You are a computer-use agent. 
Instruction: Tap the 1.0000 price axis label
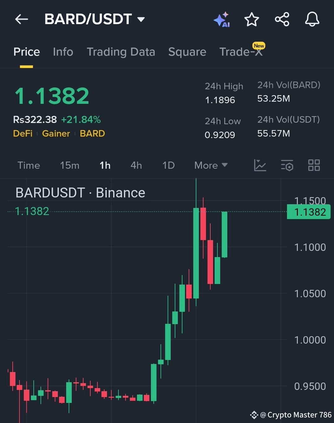(x=310, y=340)
